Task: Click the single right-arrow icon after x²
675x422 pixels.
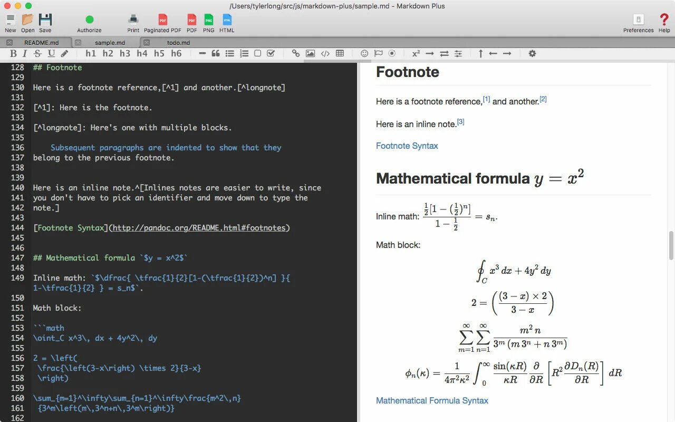Action: [430, 53]
